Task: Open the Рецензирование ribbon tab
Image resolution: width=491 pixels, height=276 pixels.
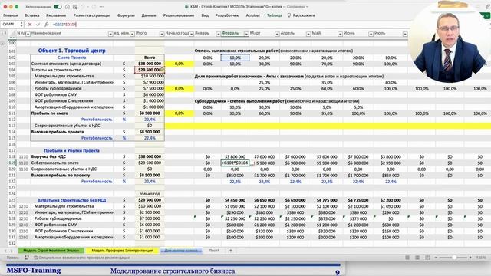Action: click(x=179, y=15)
